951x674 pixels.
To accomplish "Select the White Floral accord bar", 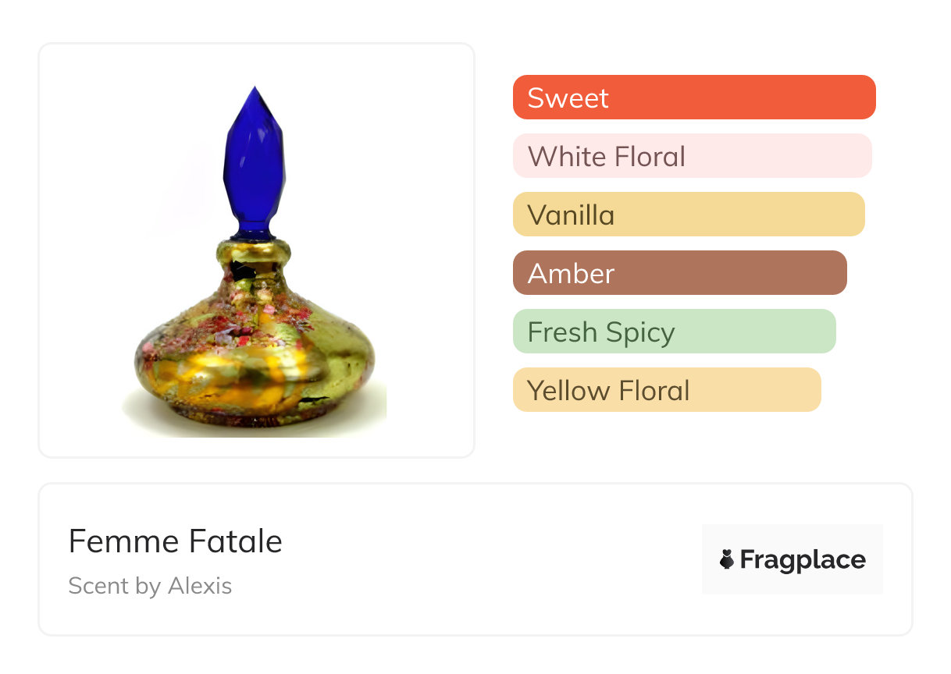I will point(692,156).
